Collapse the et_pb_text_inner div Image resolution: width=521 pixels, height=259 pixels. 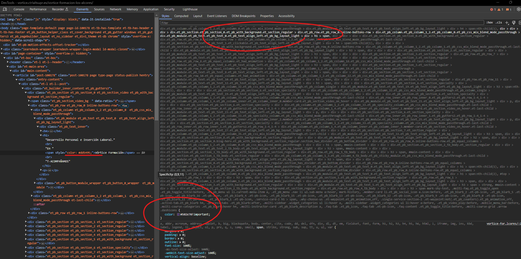coord(38,127)
